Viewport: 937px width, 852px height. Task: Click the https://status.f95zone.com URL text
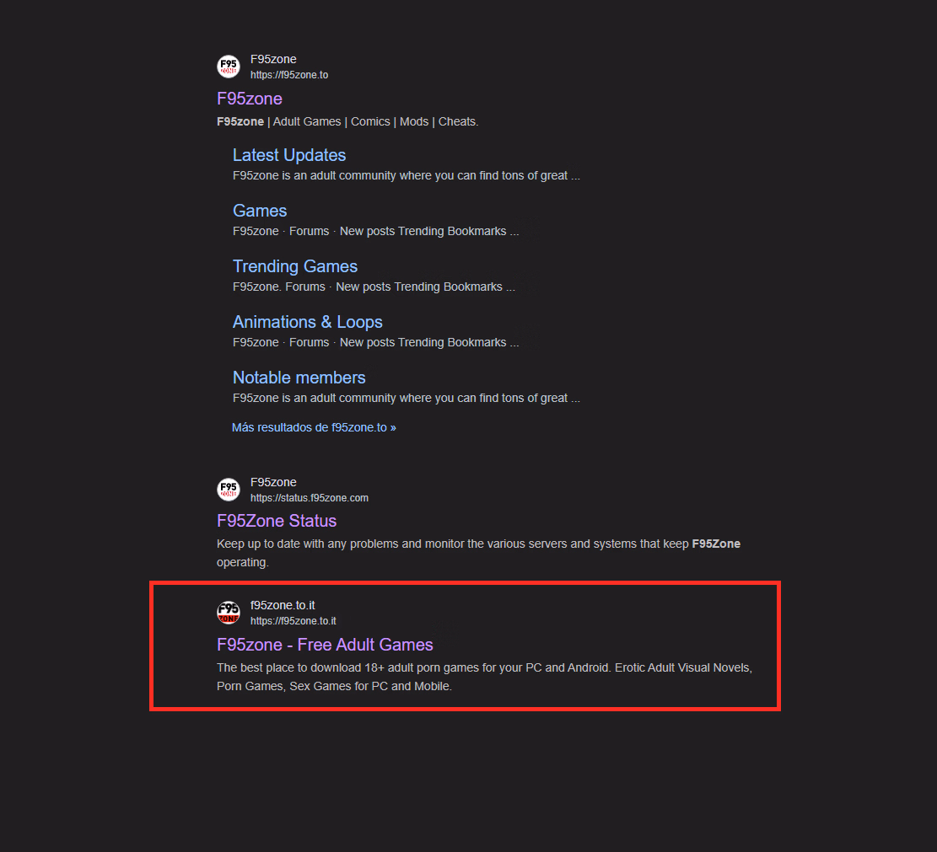point(310,498)
